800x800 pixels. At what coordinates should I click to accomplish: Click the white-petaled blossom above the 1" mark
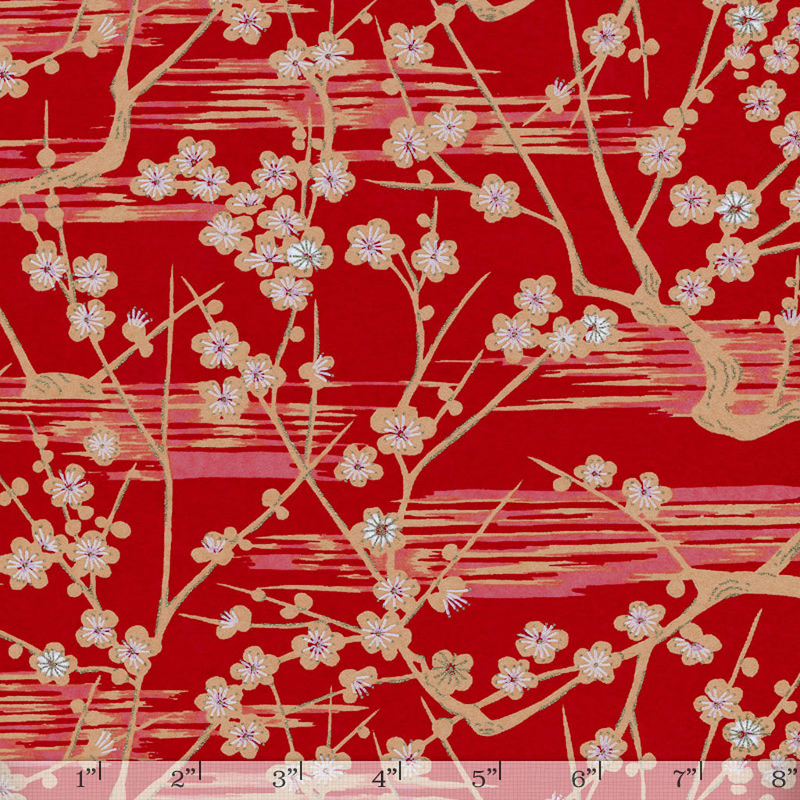click(53, 664)
